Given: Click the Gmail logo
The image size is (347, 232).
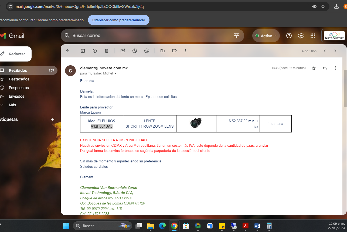Looking at the screenshot, I should coord(12,36).
